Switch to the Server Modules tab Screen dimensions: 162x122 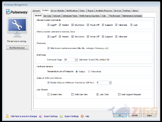tap(57, 10)
